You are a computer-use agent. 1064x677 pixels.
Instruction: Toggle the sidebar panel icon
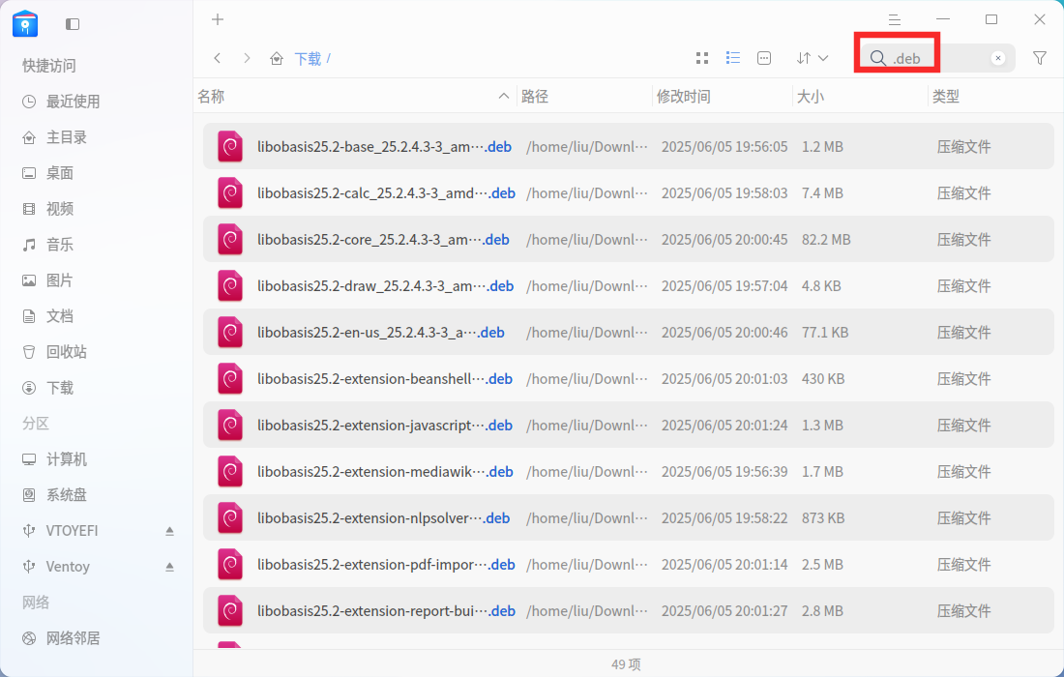(x=73, y=24)
